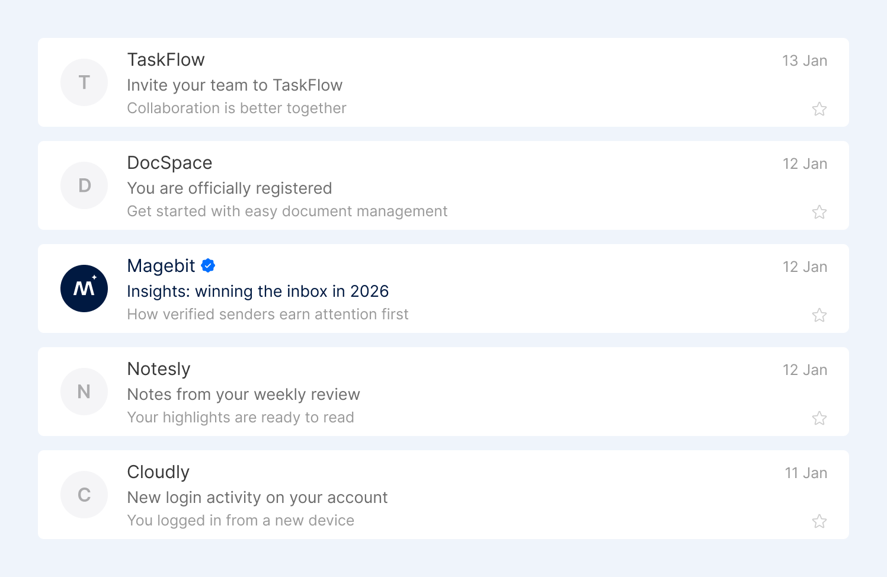Click Magebit's blue verified badge
The width and height of the screenshot is (887, 577).
[x=208, y=265]
